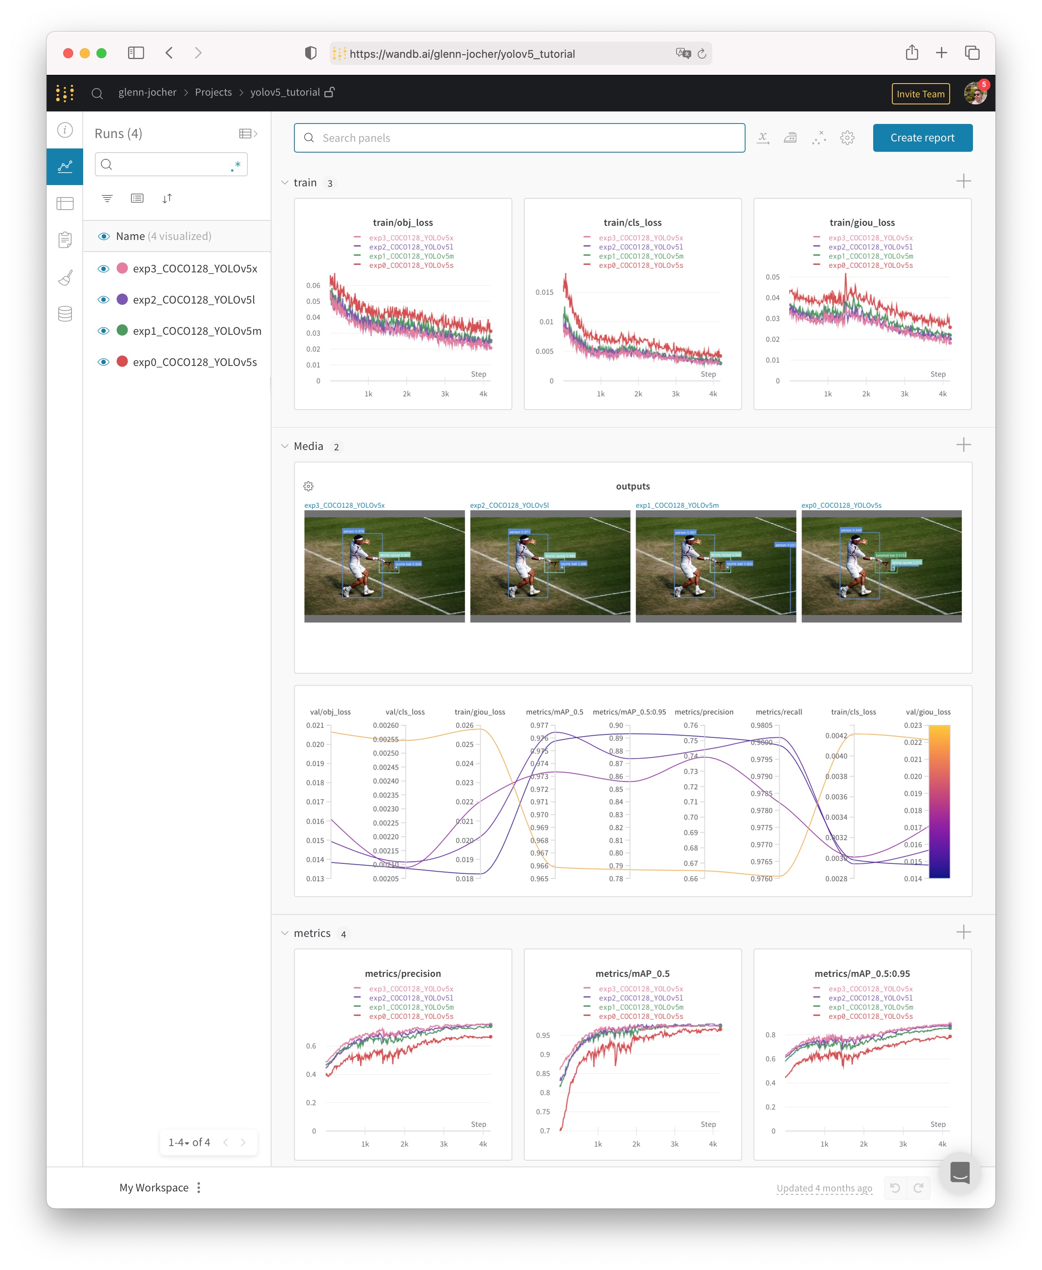
Task: Open the reports clipboard sidebar icon
Action: pos(65,240)
